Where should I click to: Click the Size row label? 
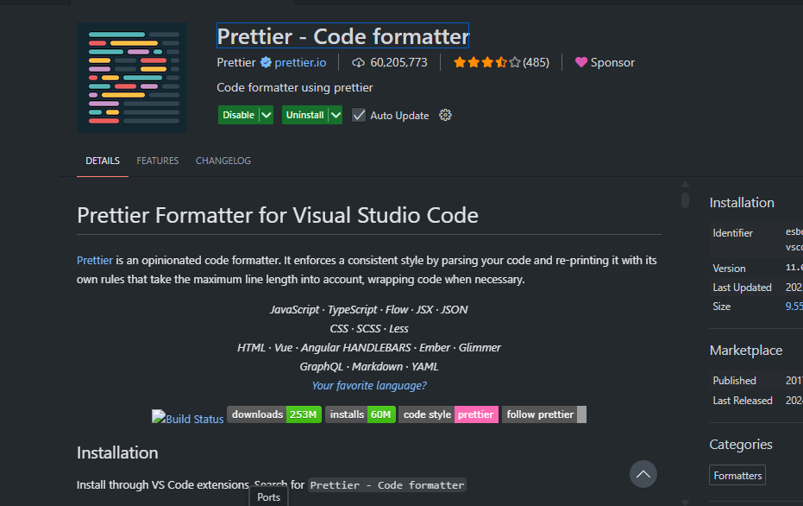click(x=722, y=307)
